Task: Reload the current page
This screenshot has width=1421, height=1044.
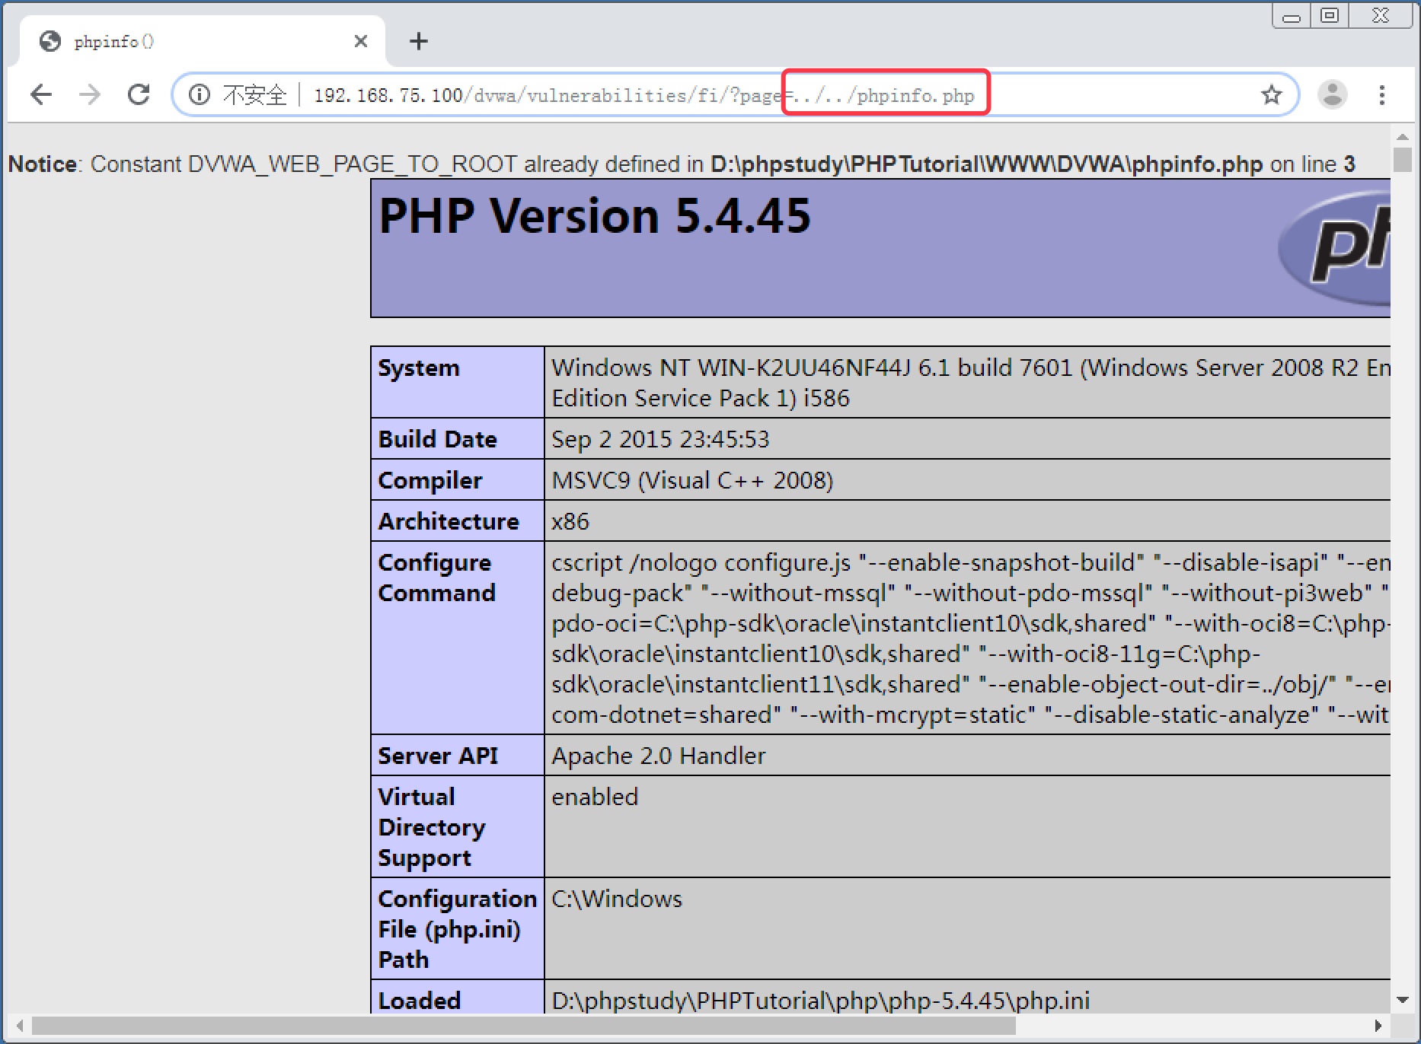Action: (x=139, y=95)
